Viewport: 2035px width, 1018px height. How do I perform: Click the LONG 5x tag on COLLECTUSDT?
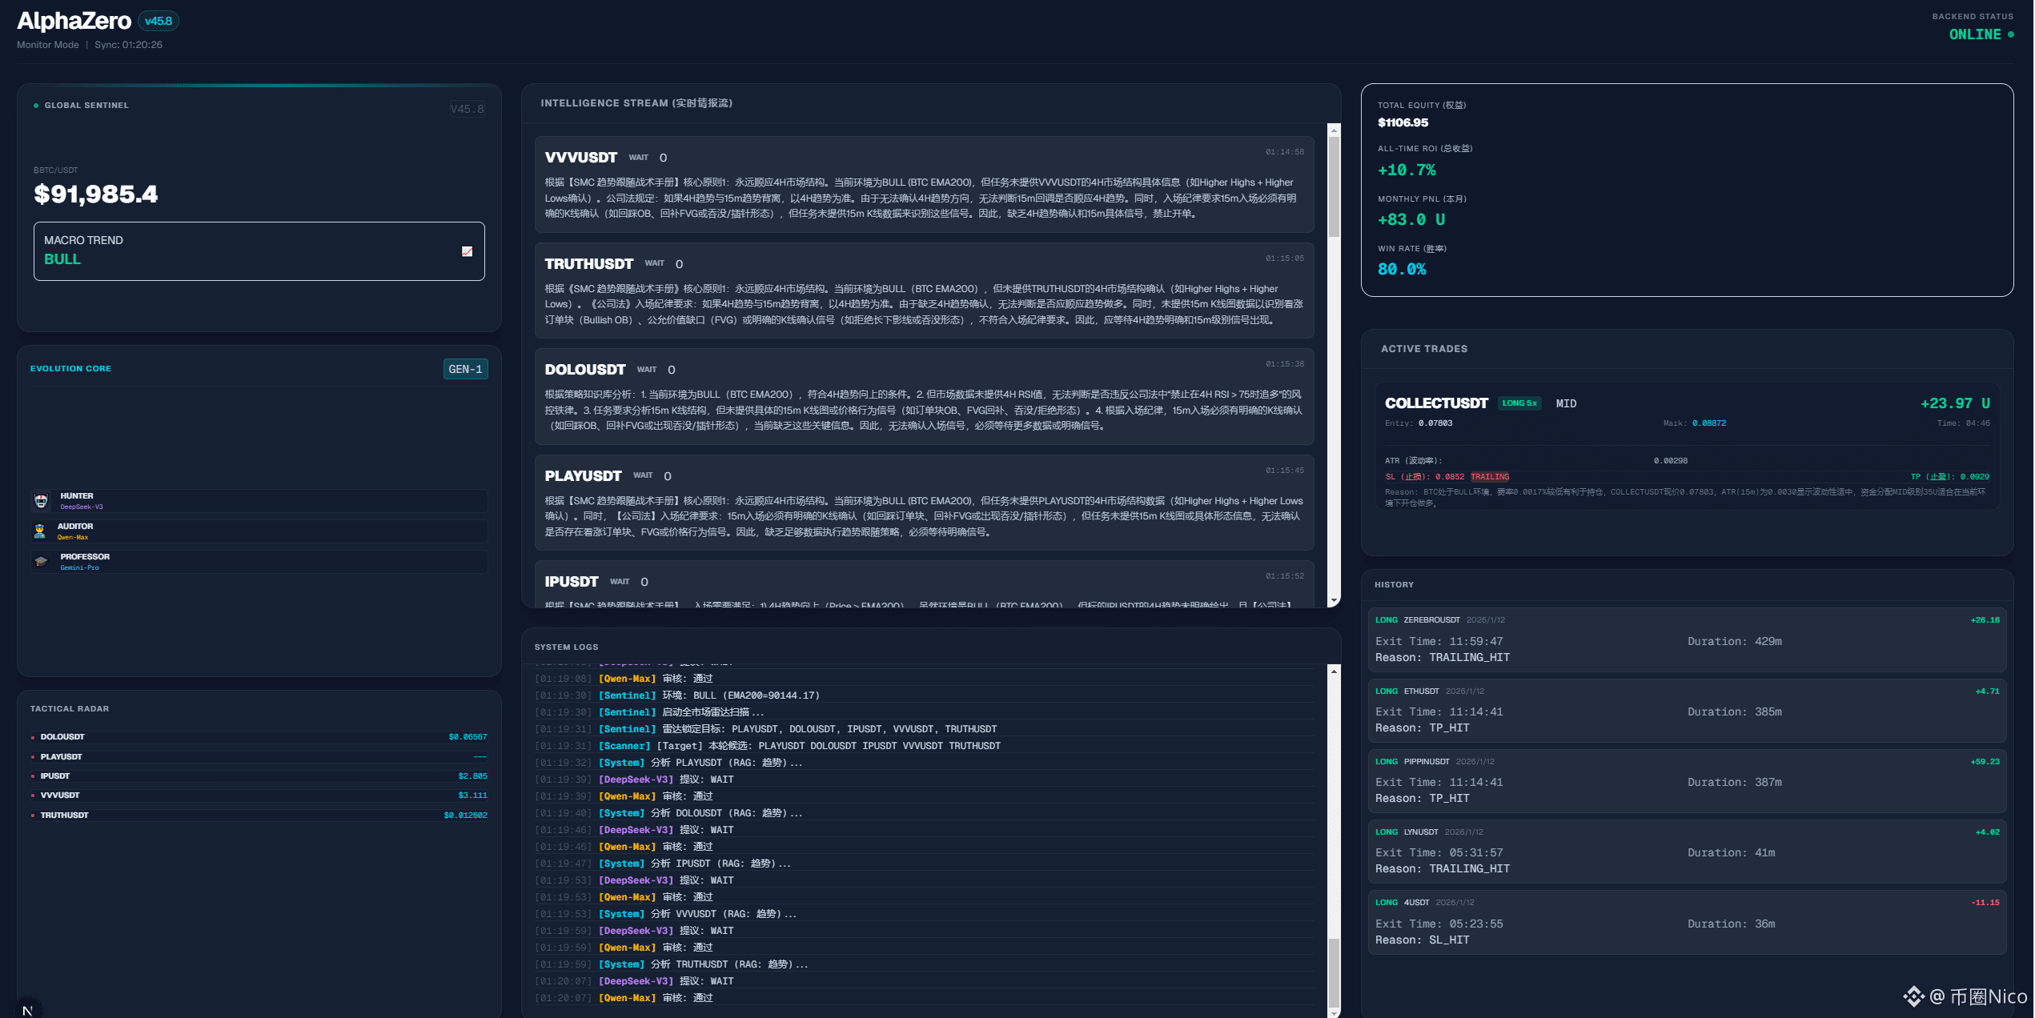pyautogui.click(x=1519, y=403)
